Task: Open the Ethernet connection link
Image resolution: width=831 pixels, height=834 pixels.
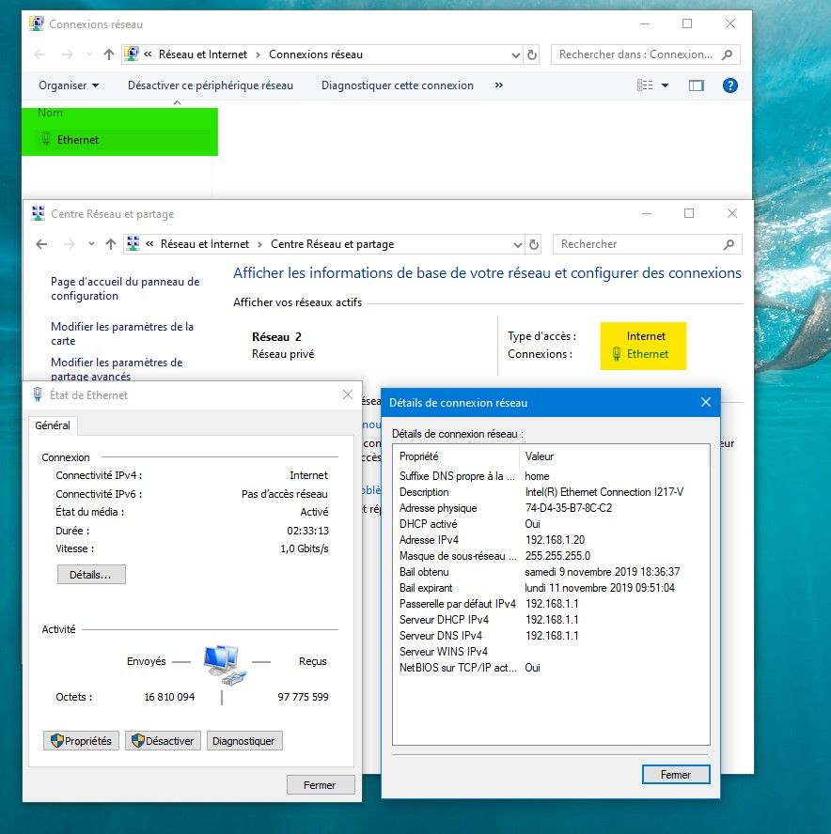Action: coord(648,354)
